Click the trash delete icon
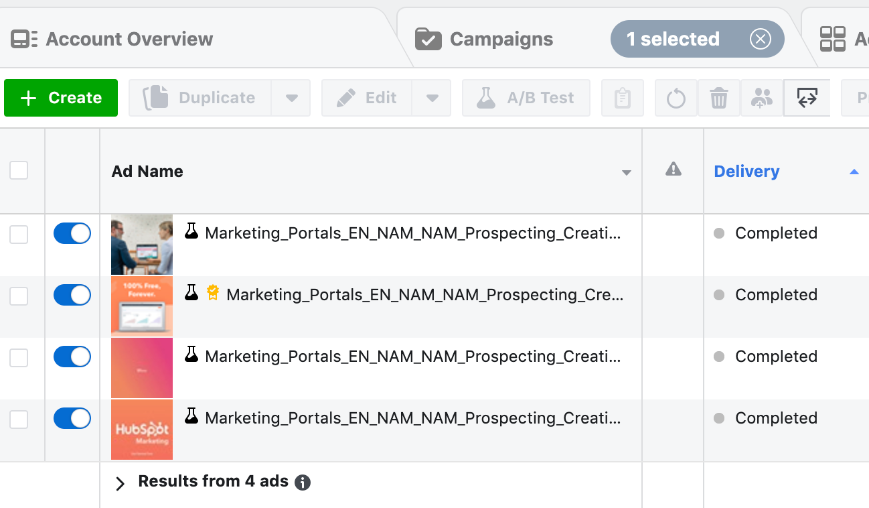 tap(719, 99)
